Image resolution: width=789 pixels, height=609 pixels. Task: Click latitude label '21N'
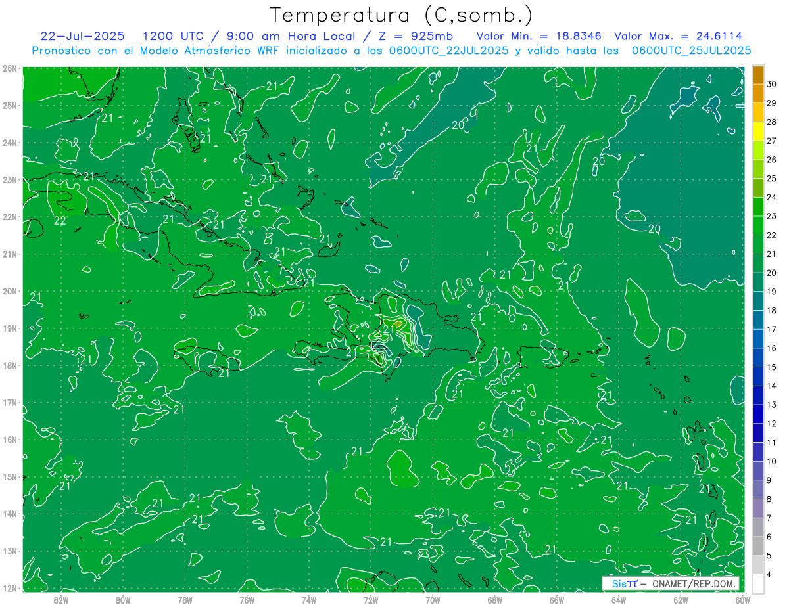(x=10, y=254)
